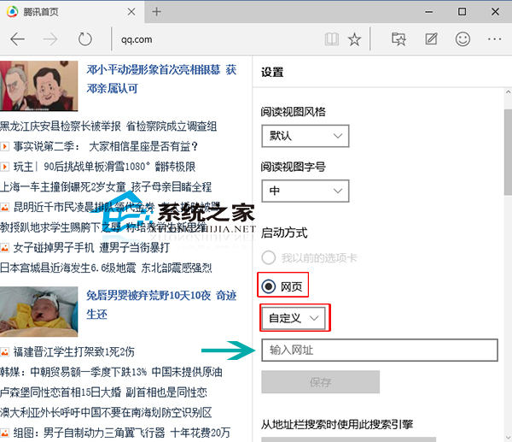Open 兔唇男婴被弃荒野10天10夜 headline
This screenshot has width=512, height=442.
pos(161,304)
